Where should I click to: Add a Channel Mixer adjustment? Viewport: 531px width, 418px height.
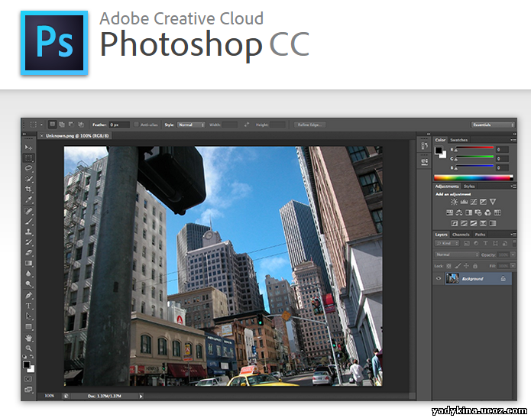point(487,212)
